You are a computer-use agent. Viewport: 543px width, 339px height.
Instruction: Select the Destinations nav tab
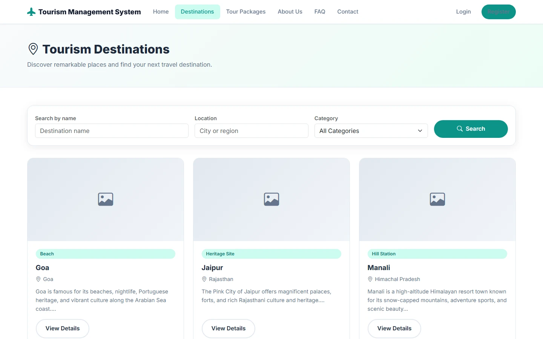coord(197,12)
